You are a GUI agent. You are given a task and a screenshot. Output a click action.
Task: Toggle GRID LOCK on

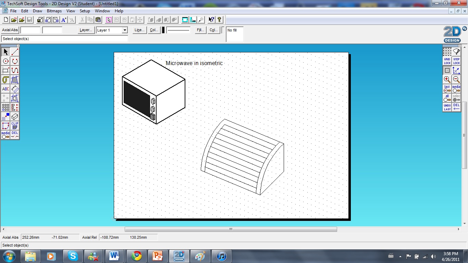pyautogui.click(x=447, y=61)
